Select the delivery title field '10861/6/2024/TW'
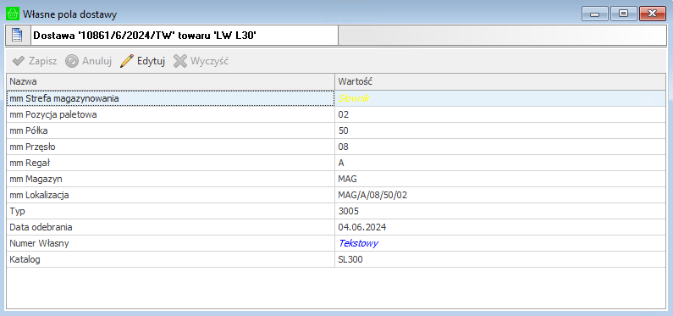The height and width of the screenshot is (316, 673). pos(185,36)
